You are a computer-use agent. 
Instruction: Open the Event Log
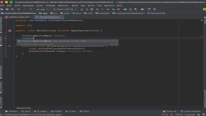pyautogui.click(x=170, y=111)
